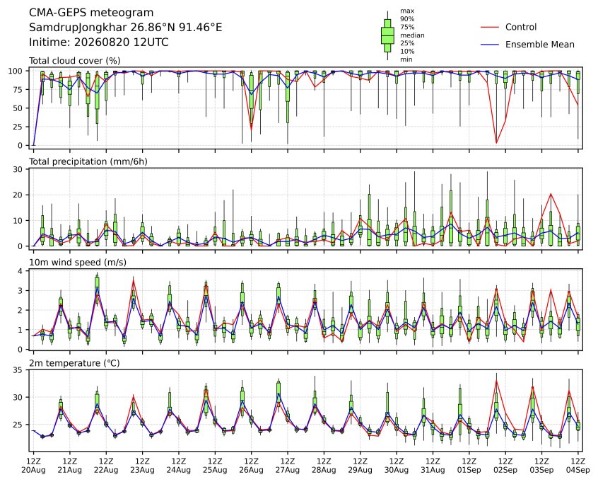Click the blue Ensemble Mean legend line
The height and width of the screenshot is (482, 598).
(x=490, y=45)
